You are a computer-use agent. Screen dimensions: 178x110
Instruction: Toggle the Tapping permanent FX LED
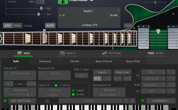point(41,73)
